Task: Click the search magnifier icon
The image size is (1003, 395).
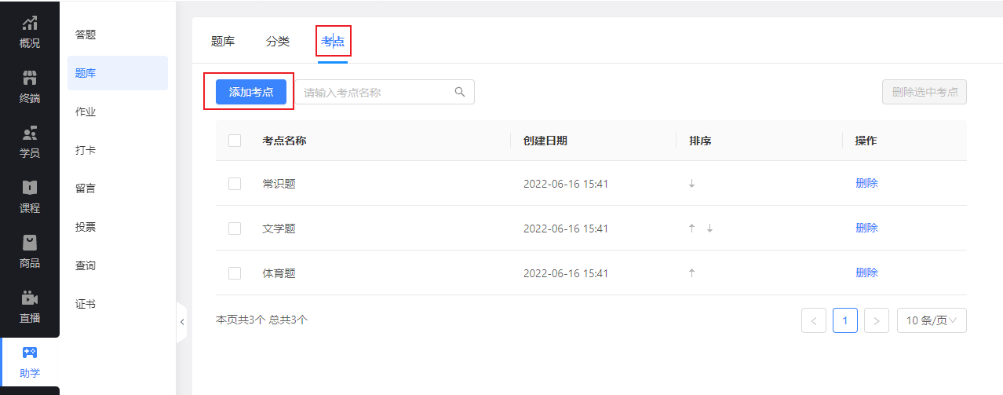Action: point(460,92)
